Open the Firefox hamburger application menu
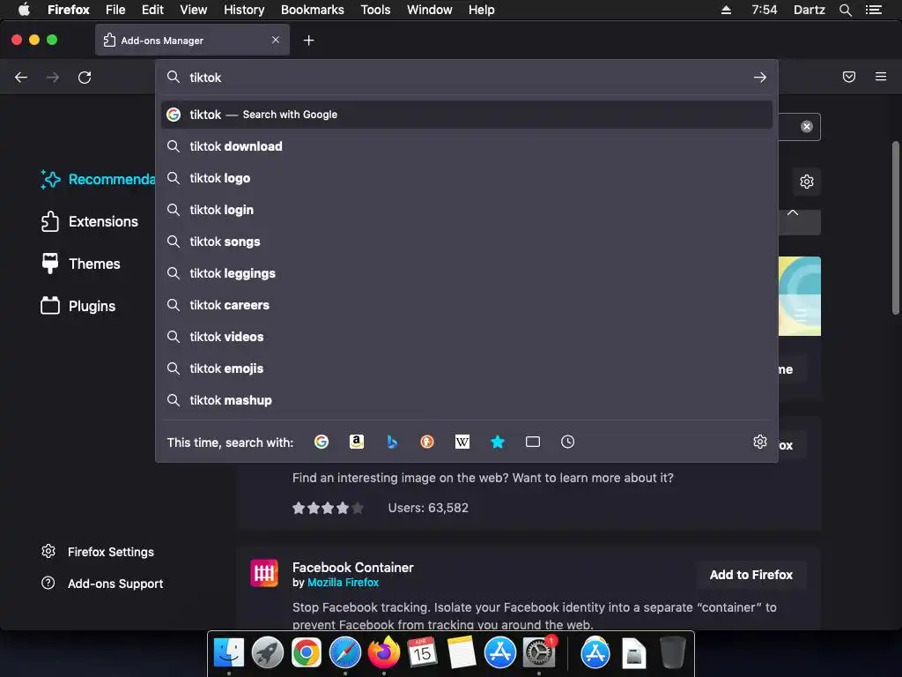902x677 pixels. [880, 77]
